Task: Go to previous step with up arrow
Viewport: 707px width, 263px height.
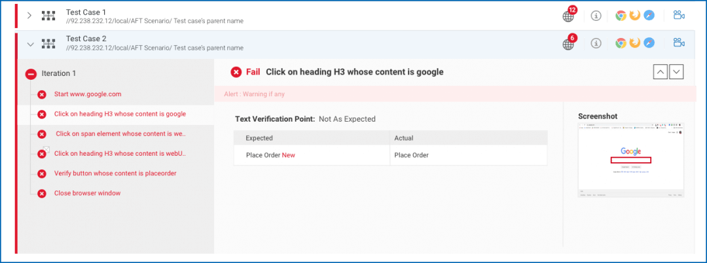Action: tap(661, 72)
